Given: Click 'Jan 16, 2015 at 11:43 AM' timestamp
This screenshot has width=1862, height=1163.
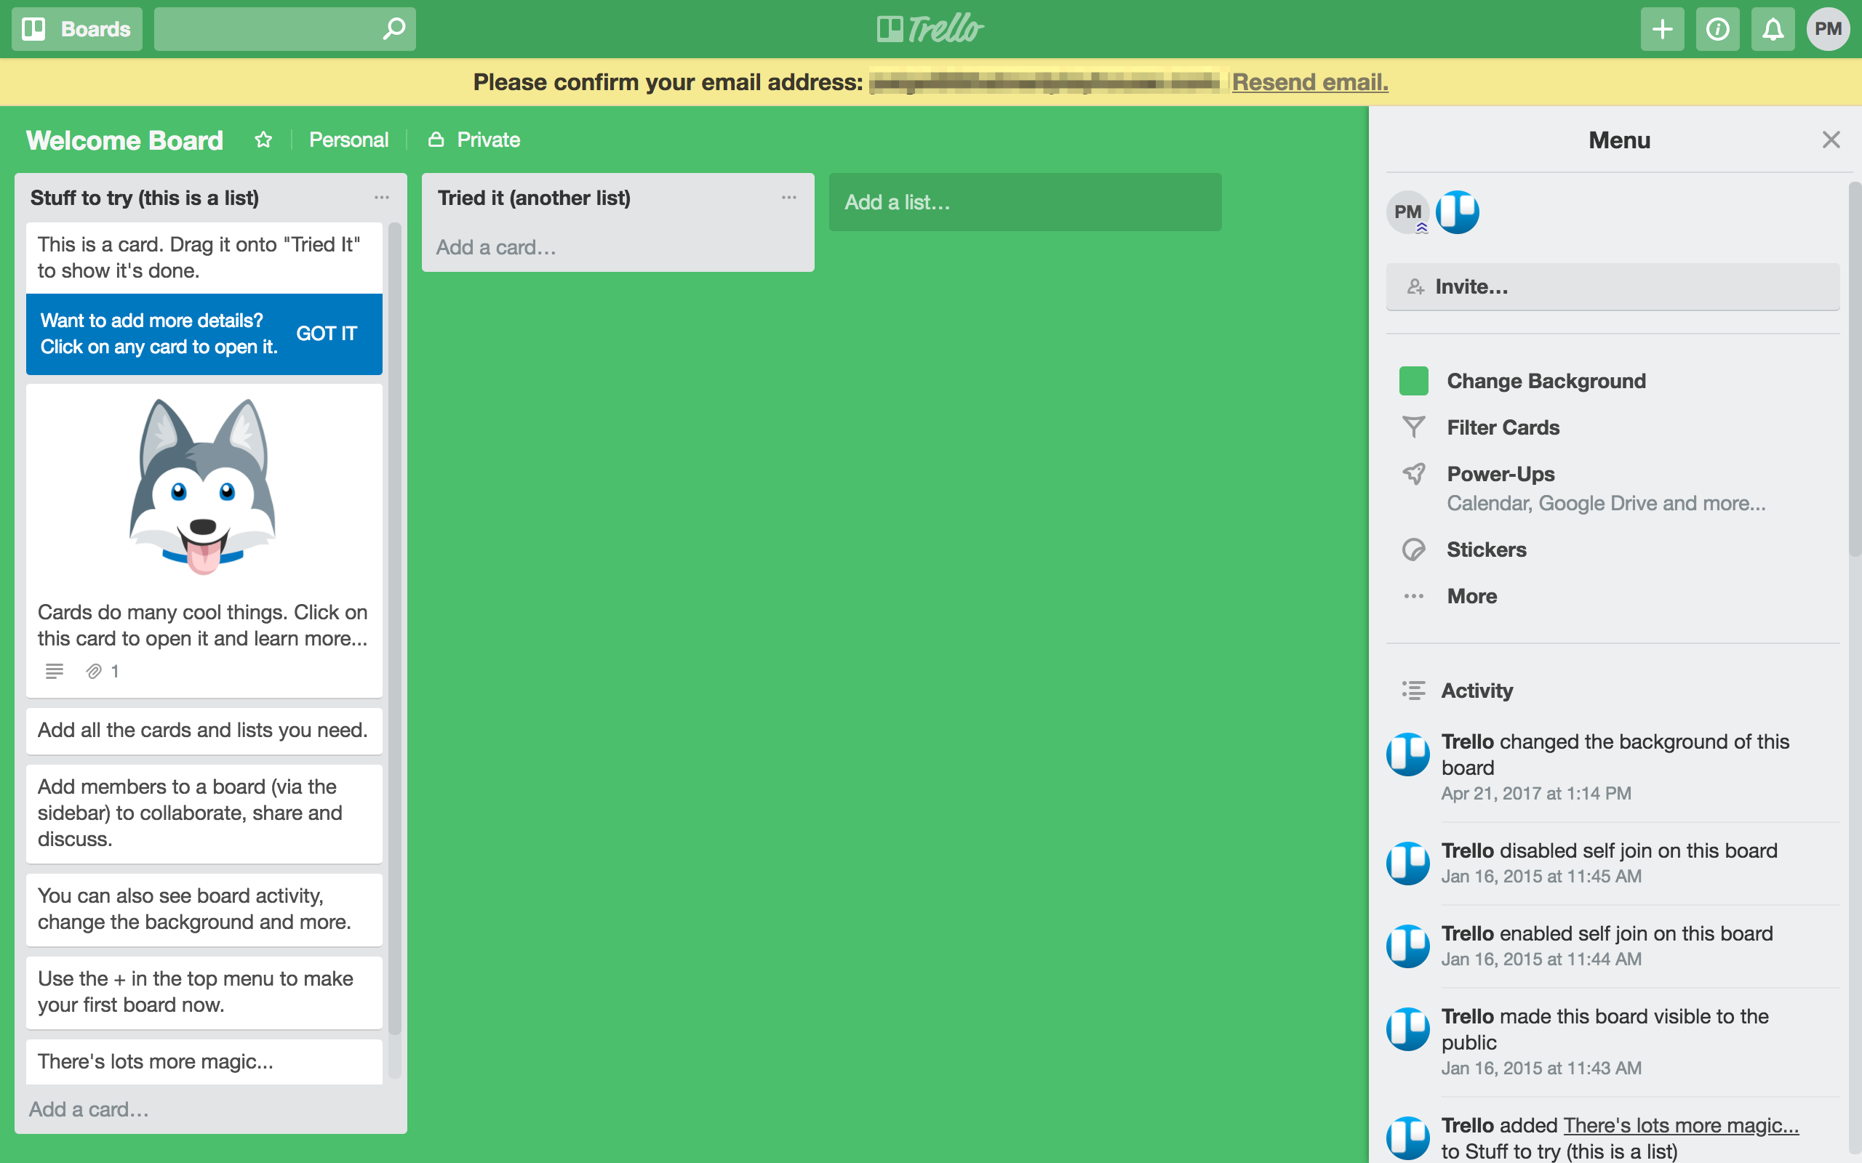Looking at the screenshot, I should coord(1541,1069).
